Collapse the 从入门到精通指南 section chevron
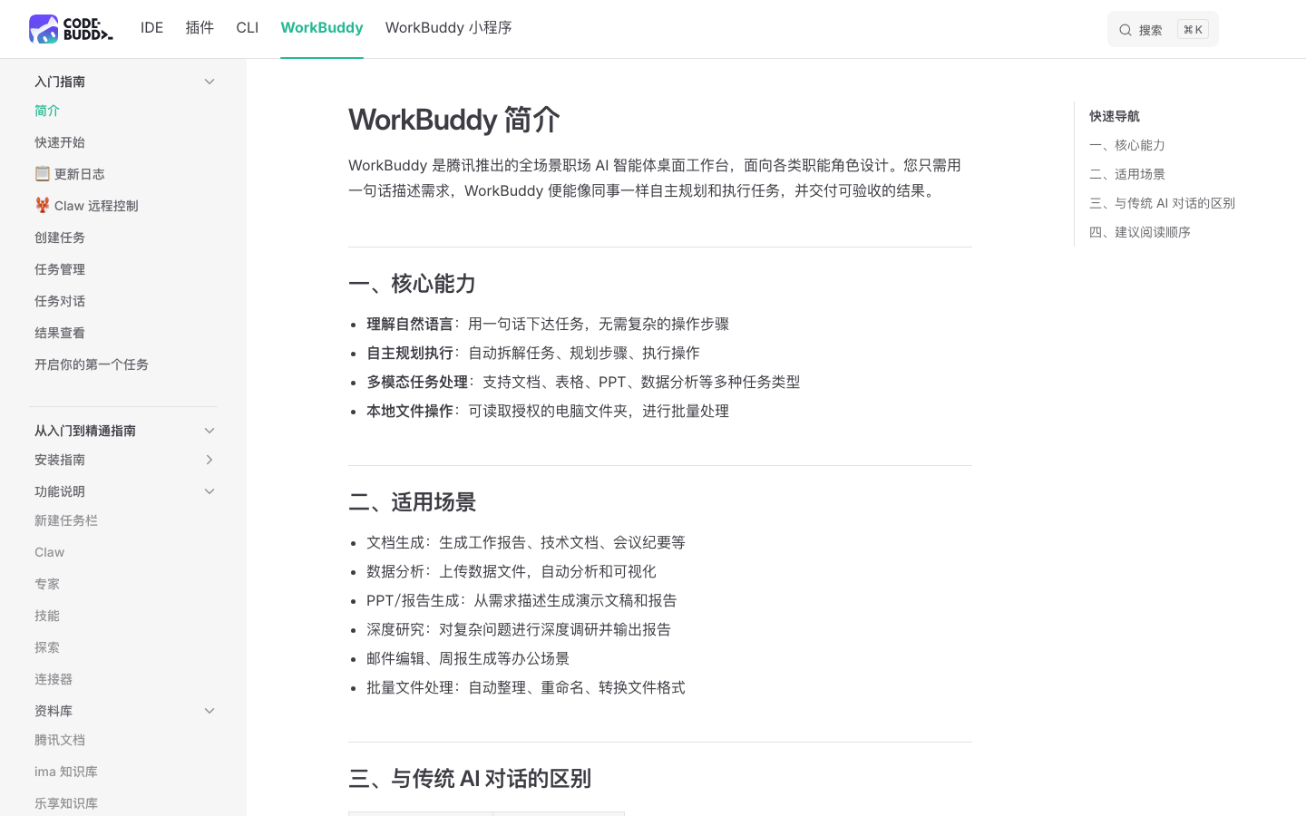Screen dimensions: 1306x816 click(x=210, y=431)
